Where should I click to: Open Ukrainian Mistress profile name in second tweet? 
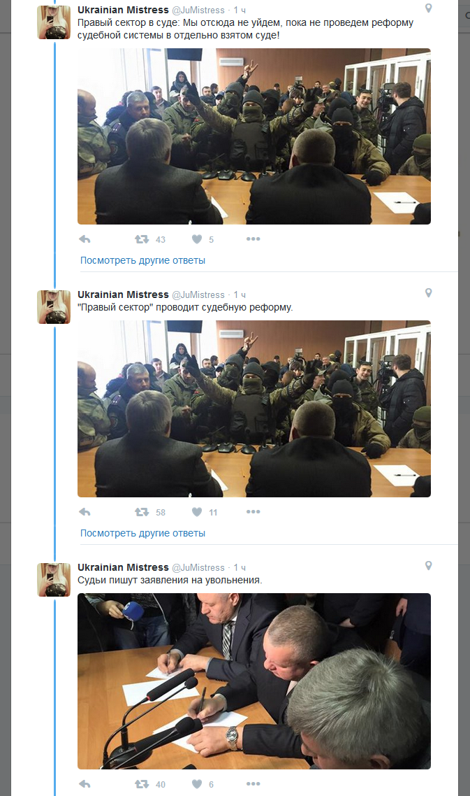(123, 294)
